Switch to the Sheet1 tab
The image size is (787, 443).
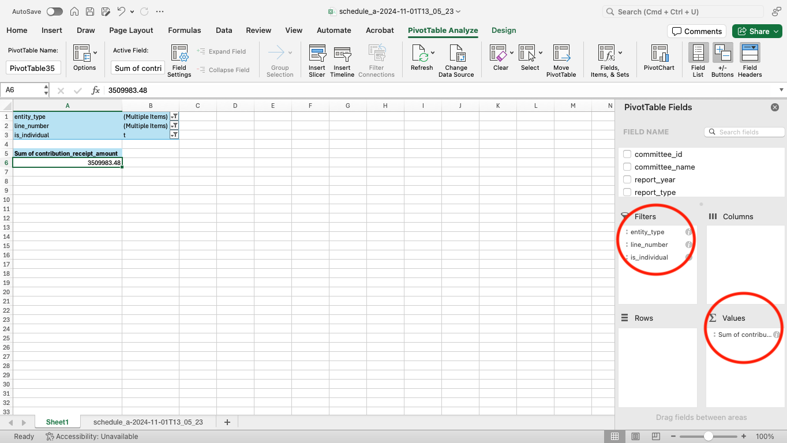pos(57,422)
